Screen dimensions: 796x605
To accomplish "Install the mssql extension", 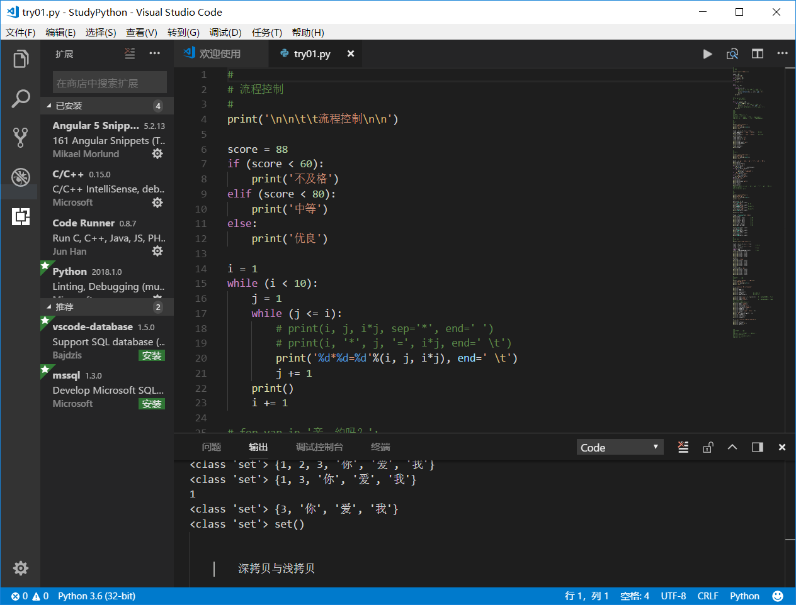I will coord(152,404).
